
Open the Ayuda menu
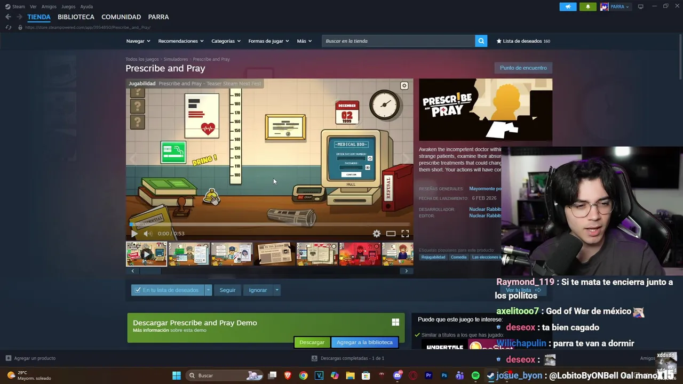click(x=86, y=6)
